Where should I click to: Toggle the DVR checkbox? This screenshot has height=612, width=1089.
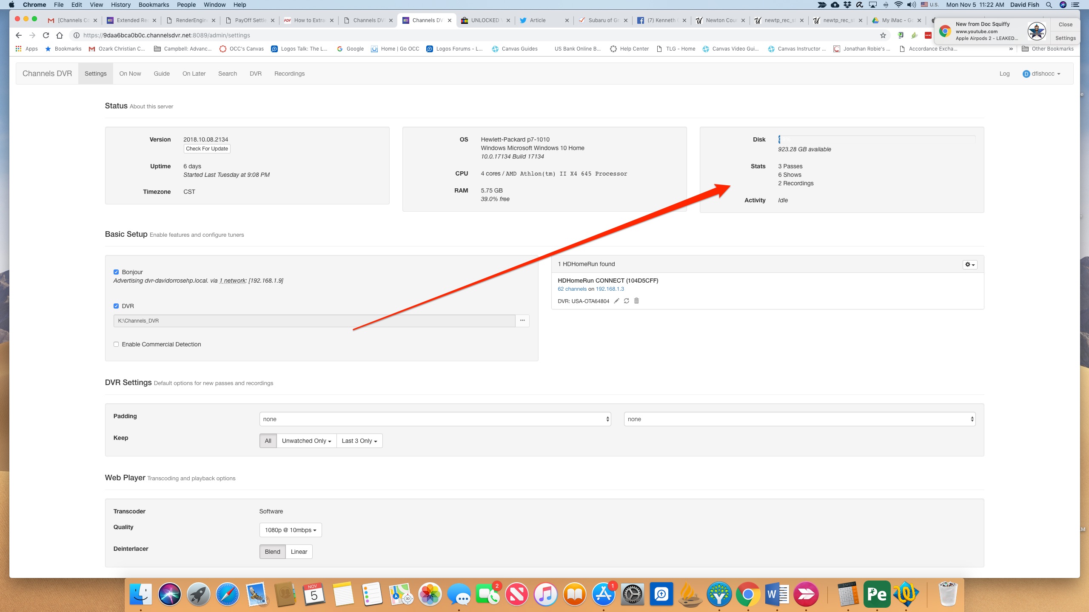click(x=116, y=306)
